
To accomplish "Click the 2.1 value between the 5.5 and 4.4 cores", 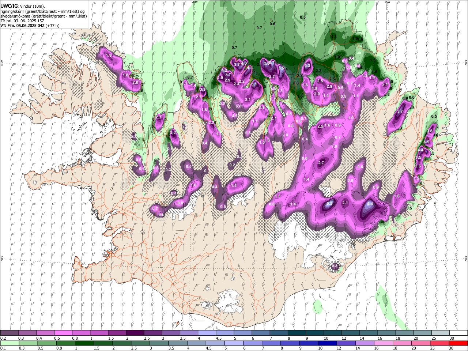I will [345, 203].
